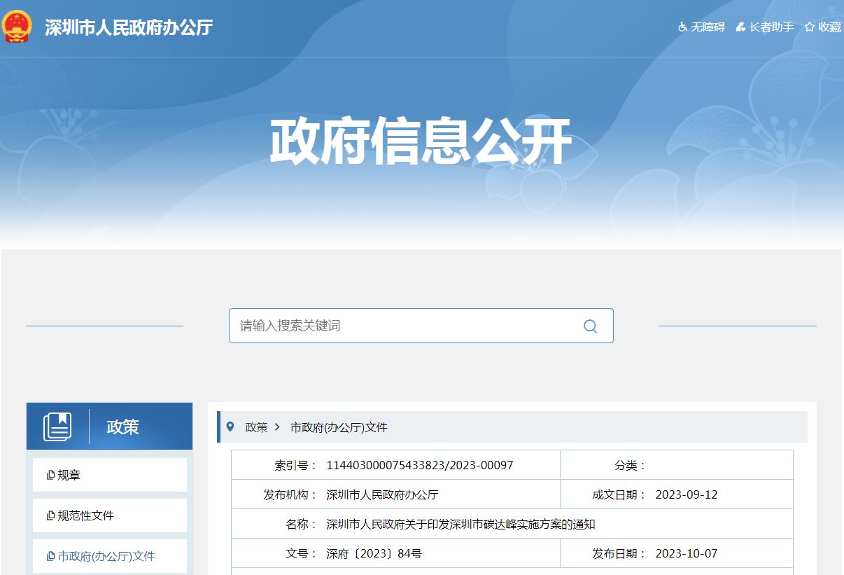Click the document title 深圳市碳达峰实施方案的通知

coord(460,525)
